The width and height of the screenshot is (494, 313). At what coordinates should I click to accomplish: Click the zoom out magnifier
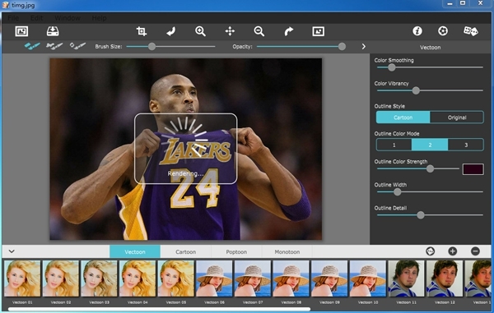[259, 31]
